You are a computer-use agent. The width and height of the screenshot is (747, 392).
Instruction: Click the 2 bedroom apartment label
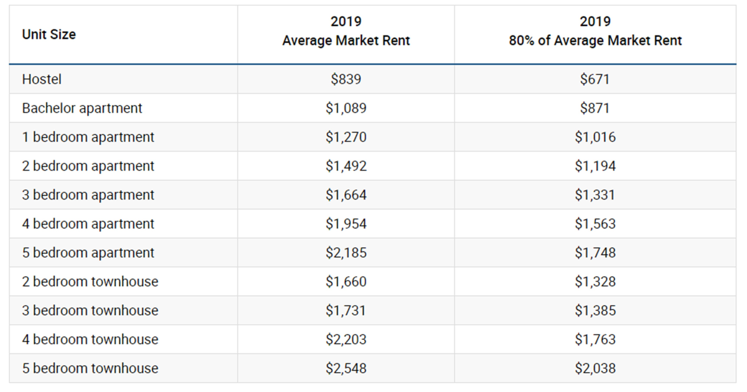click(88, 166)
